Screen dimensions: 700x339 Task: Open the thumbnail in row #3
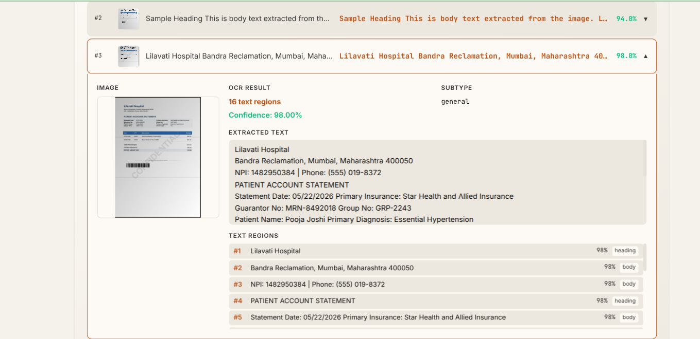pyautogui.click(x=128, y=56)
